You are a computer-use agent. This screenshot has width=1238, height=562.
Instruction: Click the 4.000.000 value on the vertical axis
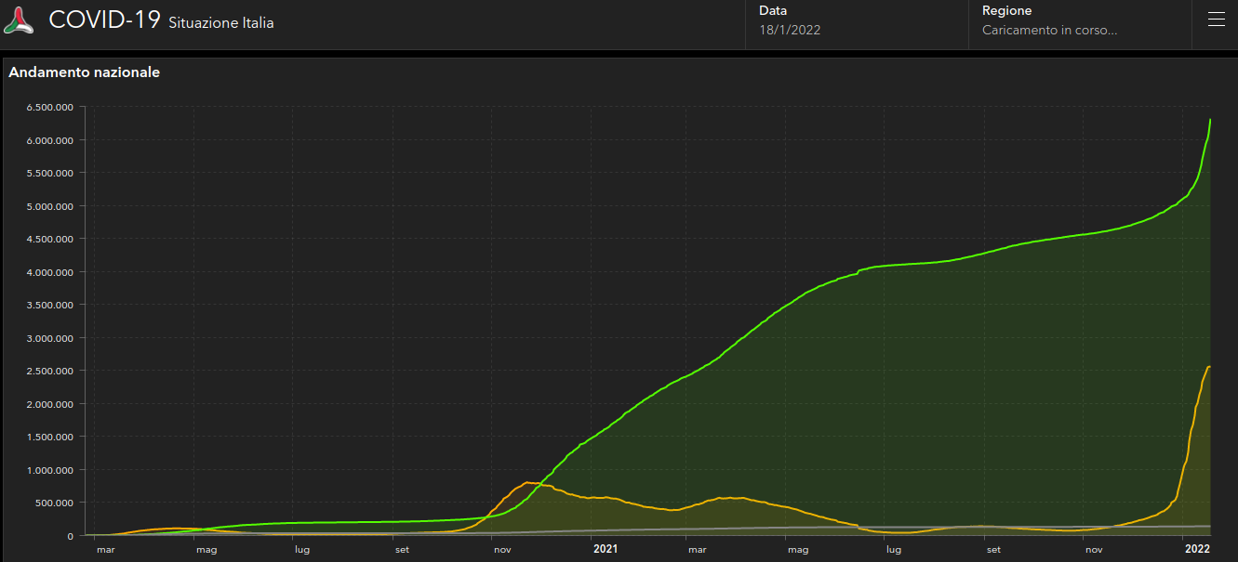click(50, 272)
